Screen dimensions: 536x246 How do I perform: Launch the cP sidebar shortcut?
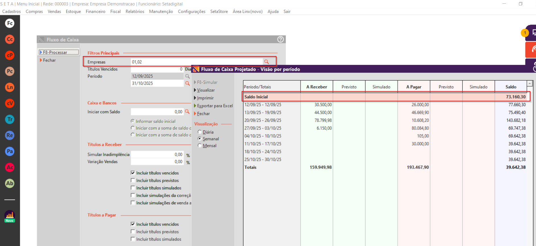pos(10,55)
